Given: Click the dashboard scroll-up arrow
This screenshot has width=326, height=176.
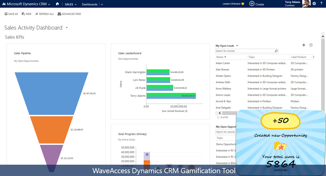Looking at the screenshot, I should point(323,36).
